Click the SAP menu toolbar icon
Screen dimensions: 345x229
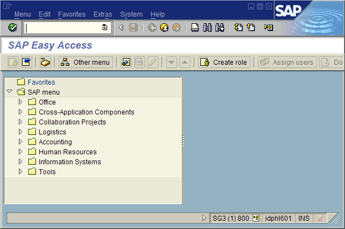27,63
